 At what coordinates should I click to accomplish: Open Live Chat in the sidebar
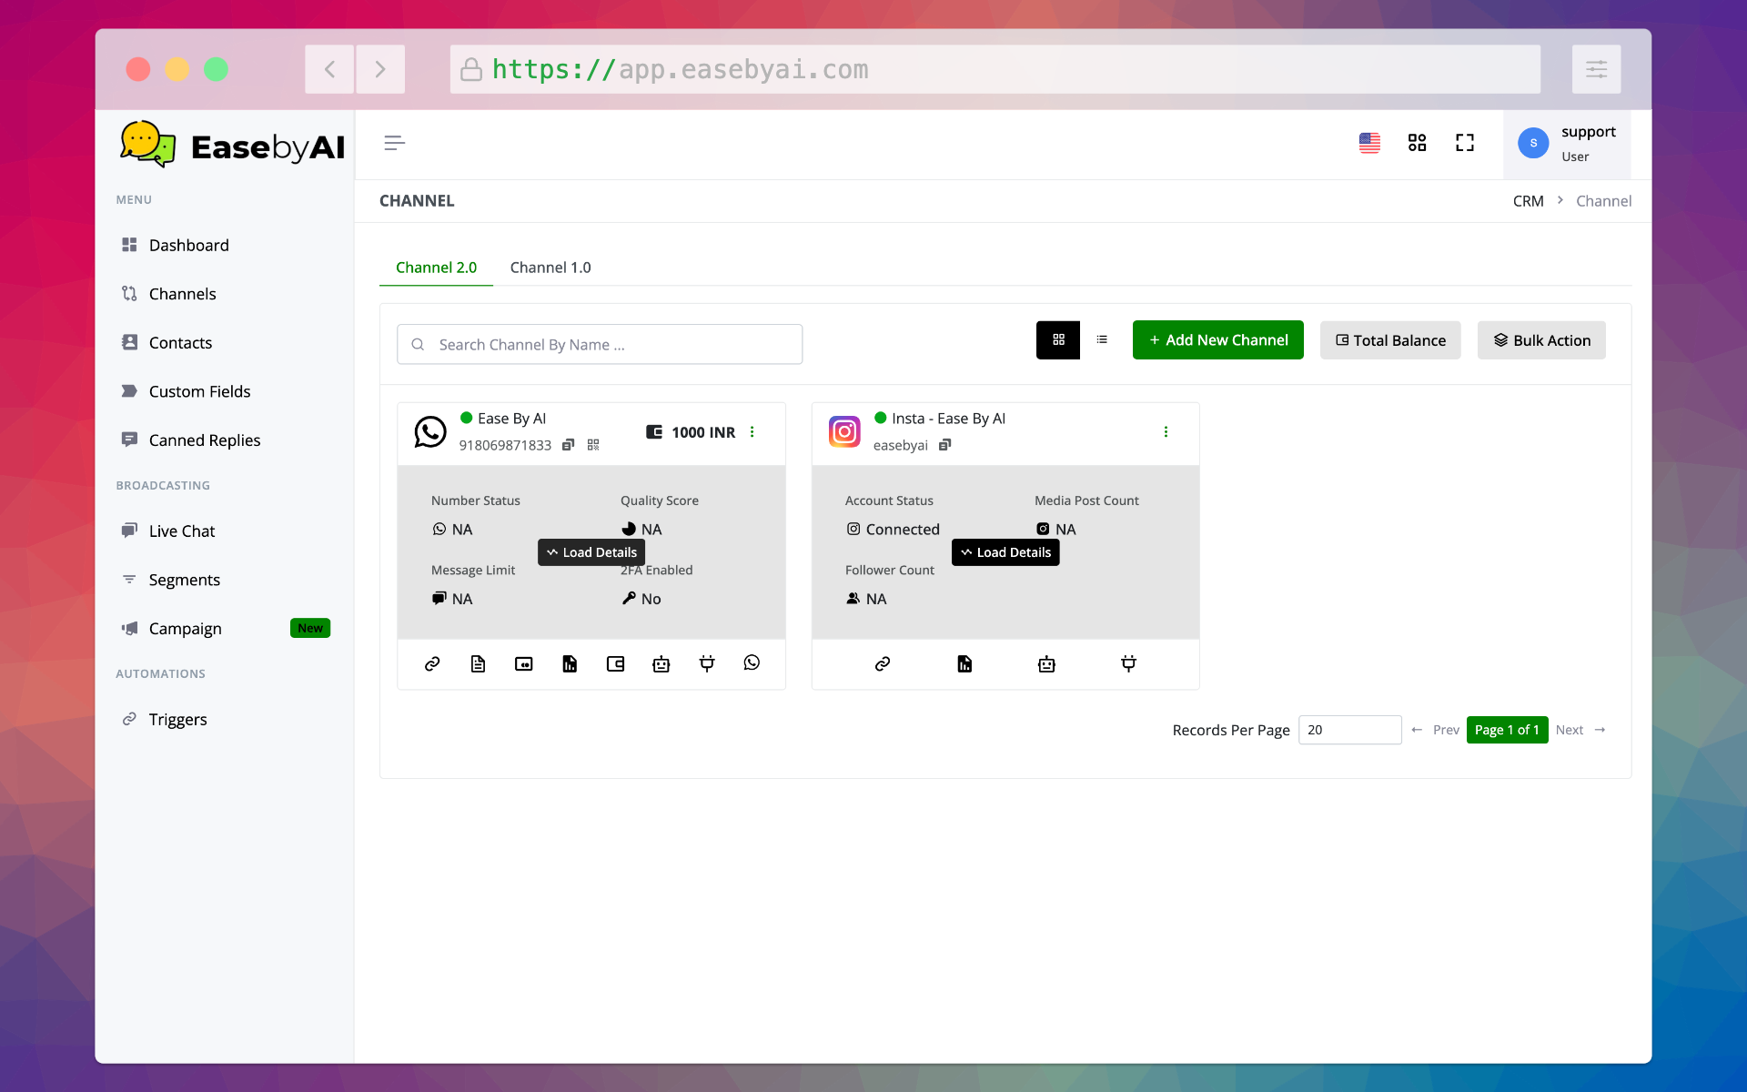(x=182, y=531)
